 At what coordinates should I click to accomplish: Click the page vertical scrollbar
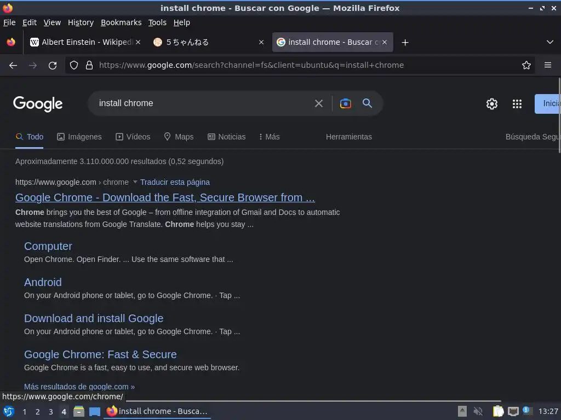(x=559, y=115)
